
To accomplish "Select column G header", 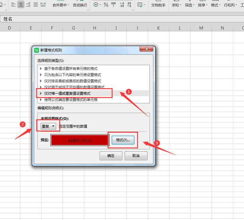I will click(x=73, y=28).
